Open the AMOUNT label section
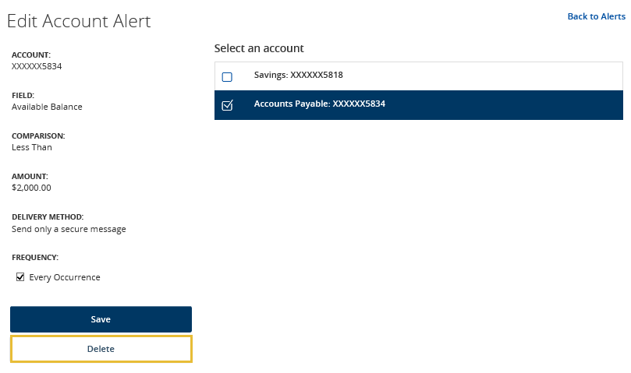 [30, 177]
